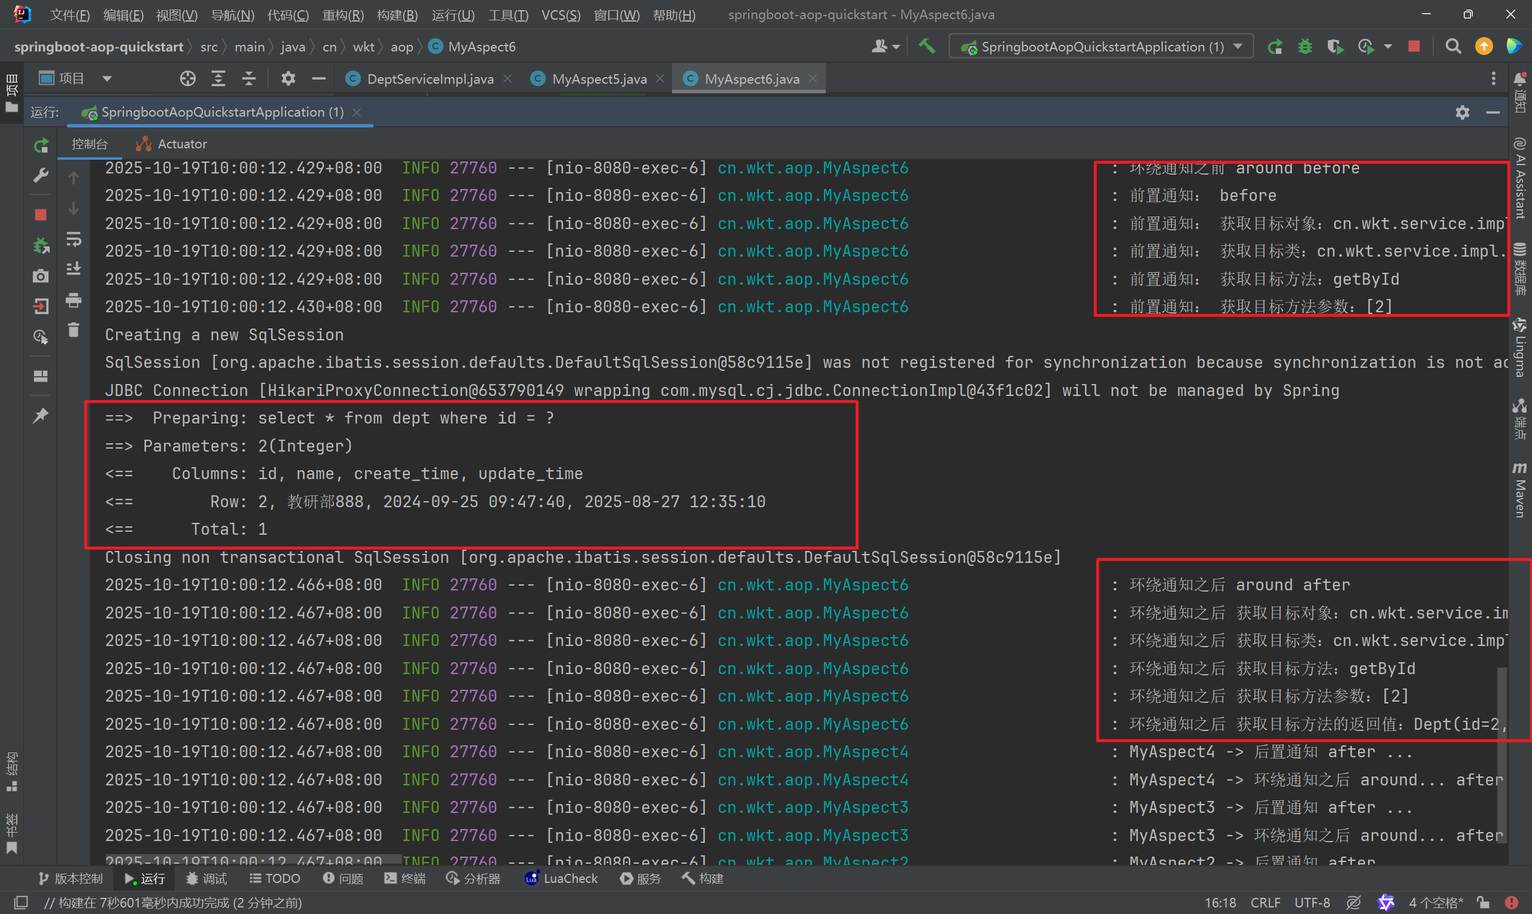The height and width of the screenshot is (914, 1532).
Task: Toggle soft-wrap for console output
Action: point(73,239)
